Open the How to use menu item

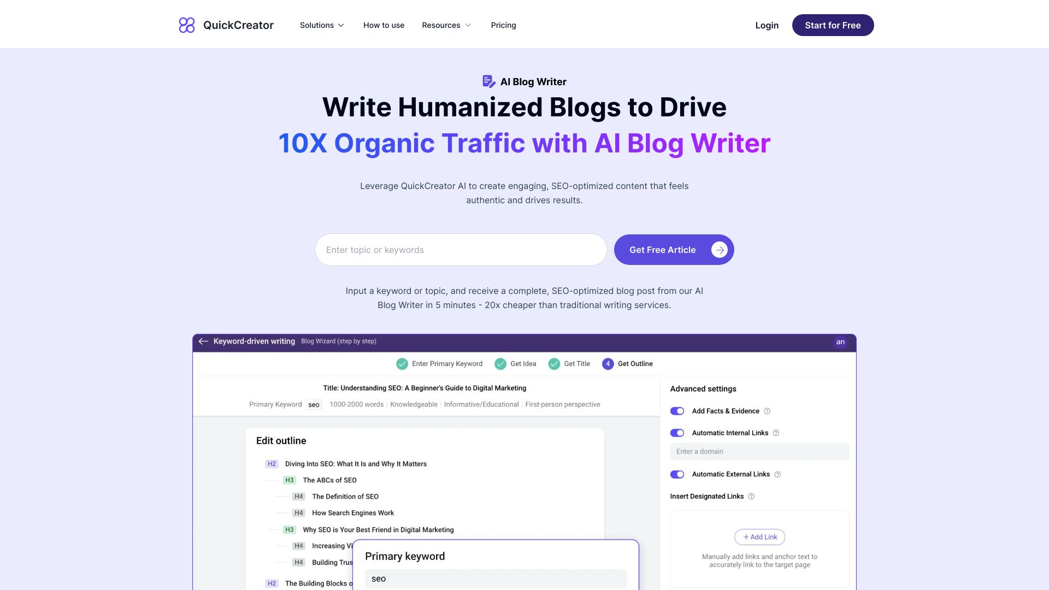click(384, 25)
